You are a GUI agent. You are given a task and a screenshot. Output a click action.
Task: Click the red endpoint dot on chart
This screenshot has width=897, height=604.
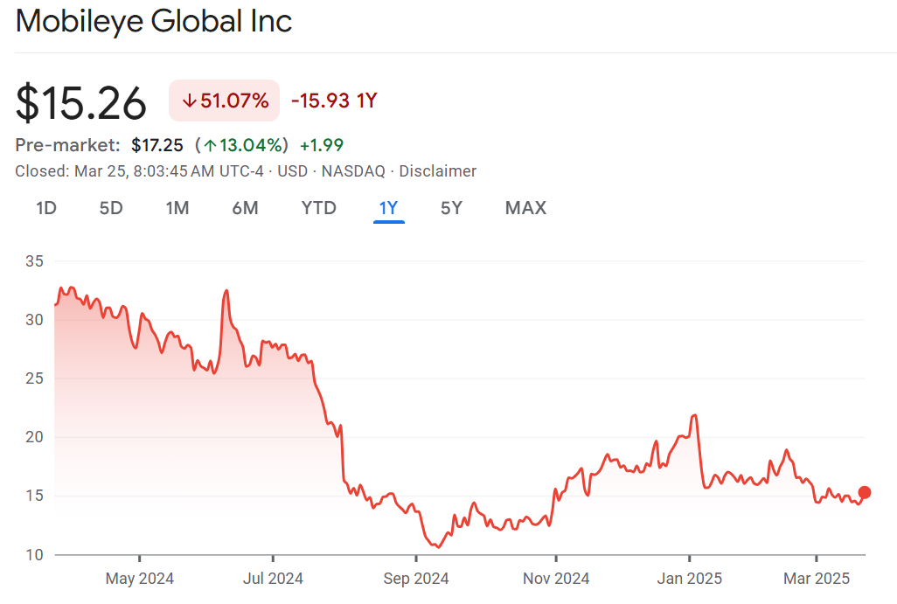(x=865, y=492)
